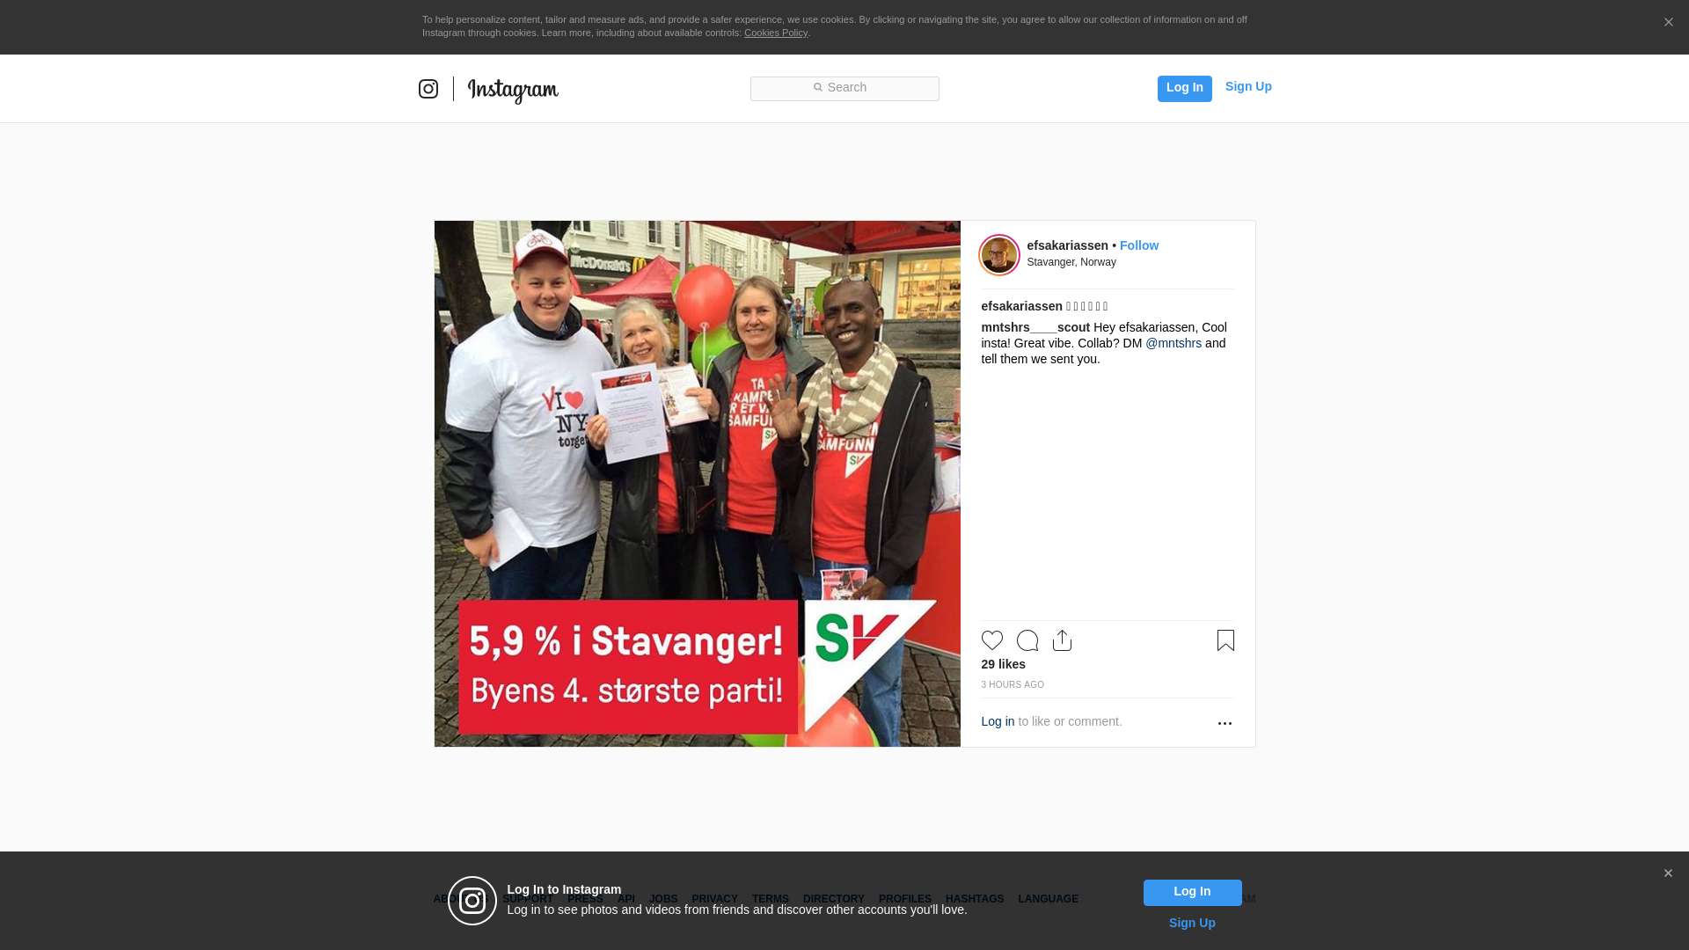Close the bottom Log In banner
Screen dimensions: 1689x950
pyautogui.click(x=1668, y=873)
